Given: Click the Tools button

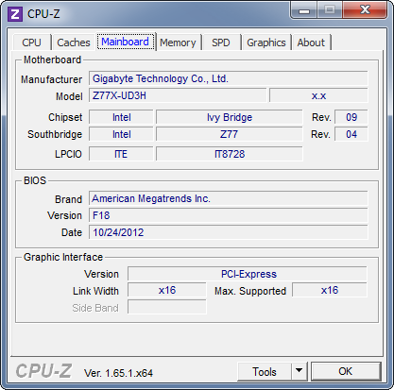Looking at the screenshot, I should [265, 372].
